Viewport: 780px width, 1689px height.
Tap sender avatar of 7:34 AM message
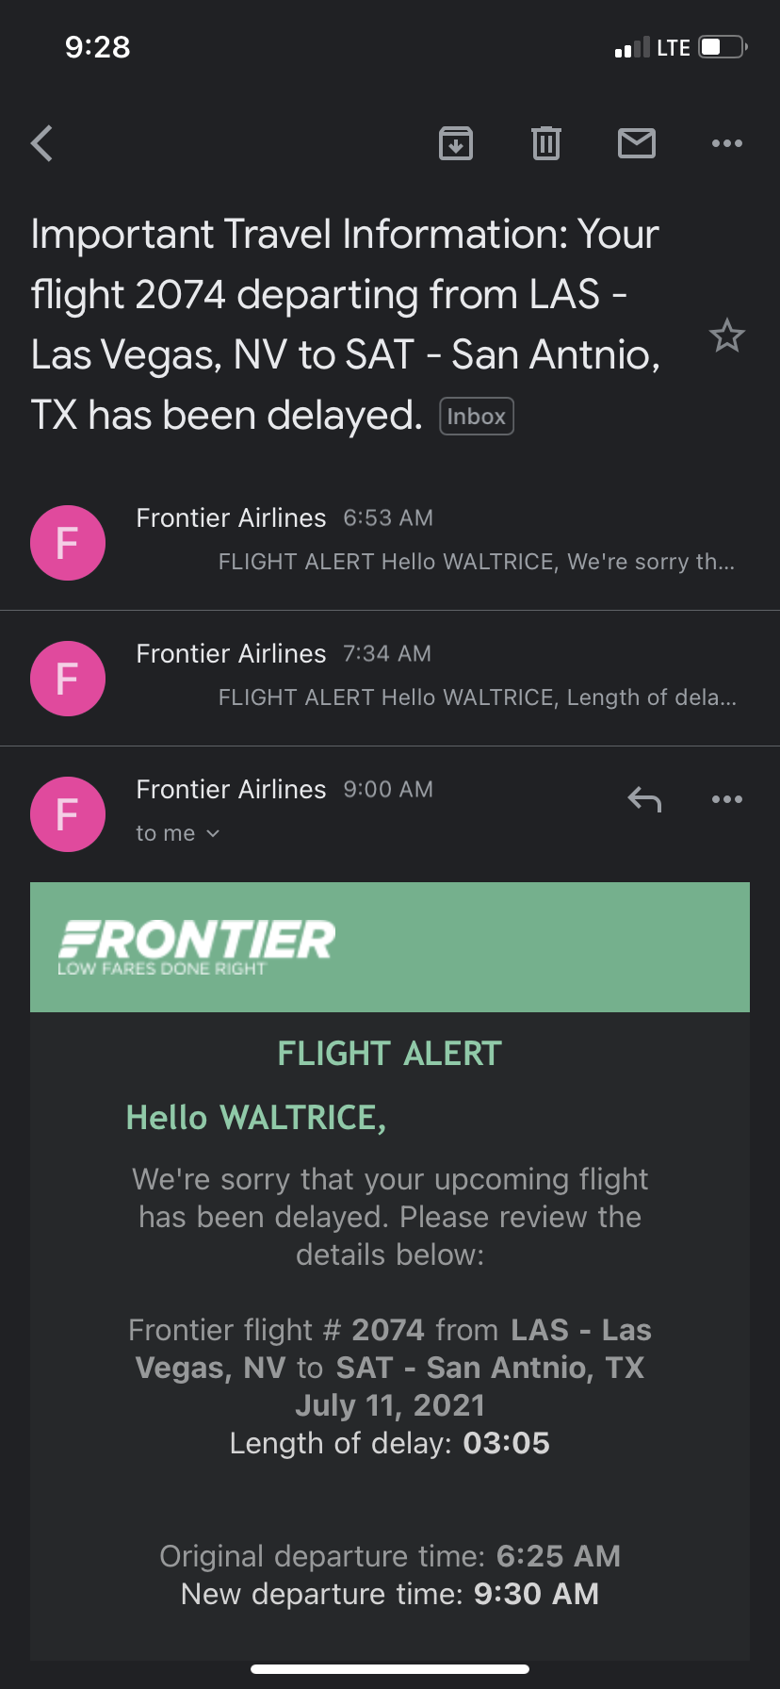coord(68,679)
